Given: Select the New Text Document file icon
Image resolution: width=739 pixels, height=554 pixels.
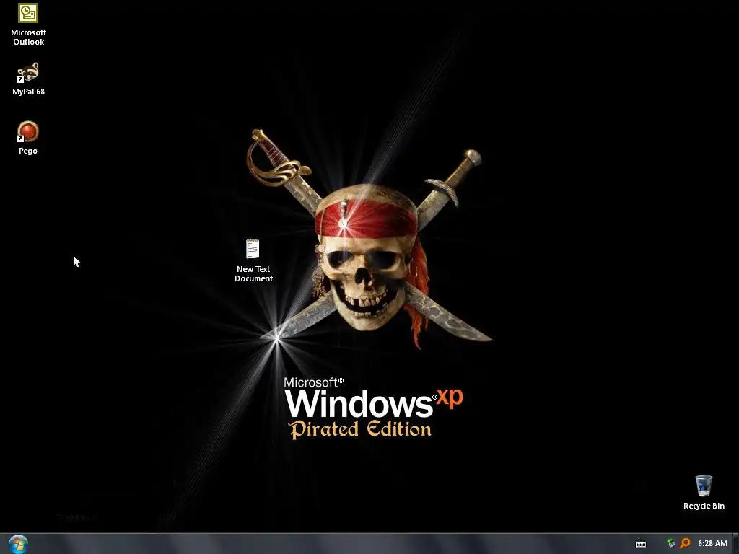Looking at the screenshot, I should 253,249.
